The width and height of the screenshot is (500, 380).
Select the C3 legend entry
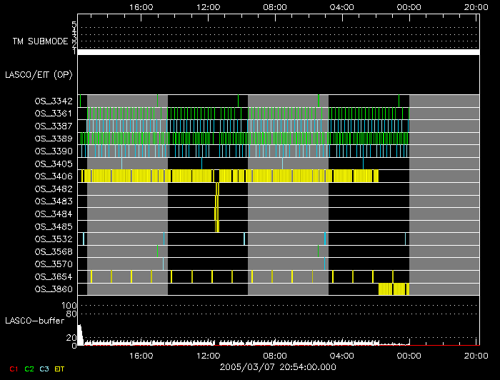click(44, 369)
